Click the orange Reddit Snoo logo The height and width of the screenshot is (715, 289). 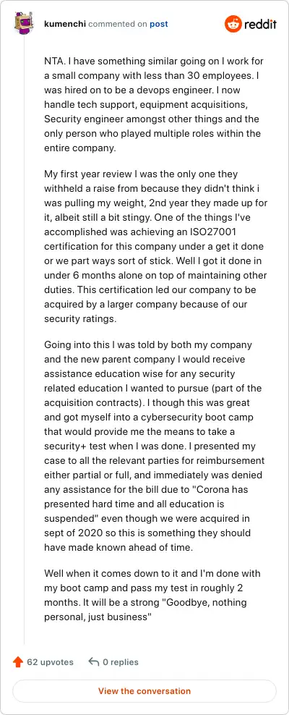(x=233, y=24)
